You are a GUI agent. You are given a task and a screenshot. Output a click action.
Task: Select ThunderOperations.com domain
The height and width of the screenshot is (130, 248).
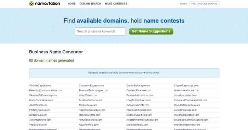[x=187, y=105]
